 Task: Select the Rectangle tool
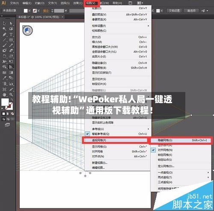tap(11, 40)
